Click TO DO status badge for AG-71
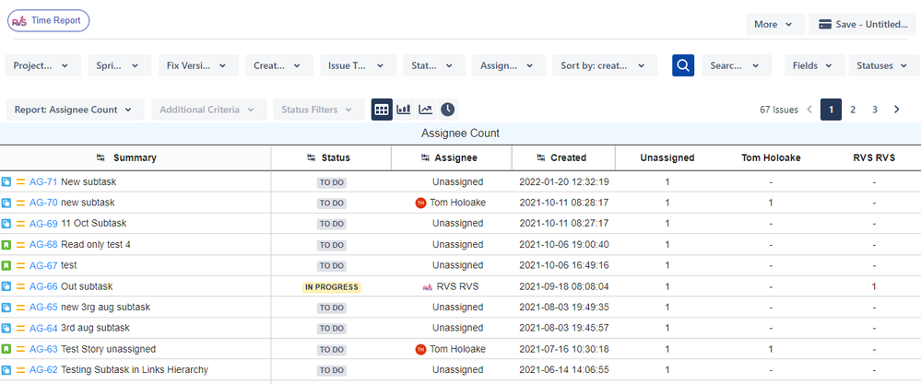 pyautogui.click(x=331, y=182)
